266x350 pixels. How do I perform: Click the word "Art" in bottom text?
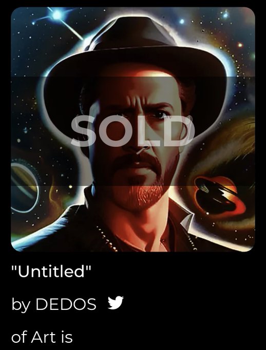[x=44, y=337]
